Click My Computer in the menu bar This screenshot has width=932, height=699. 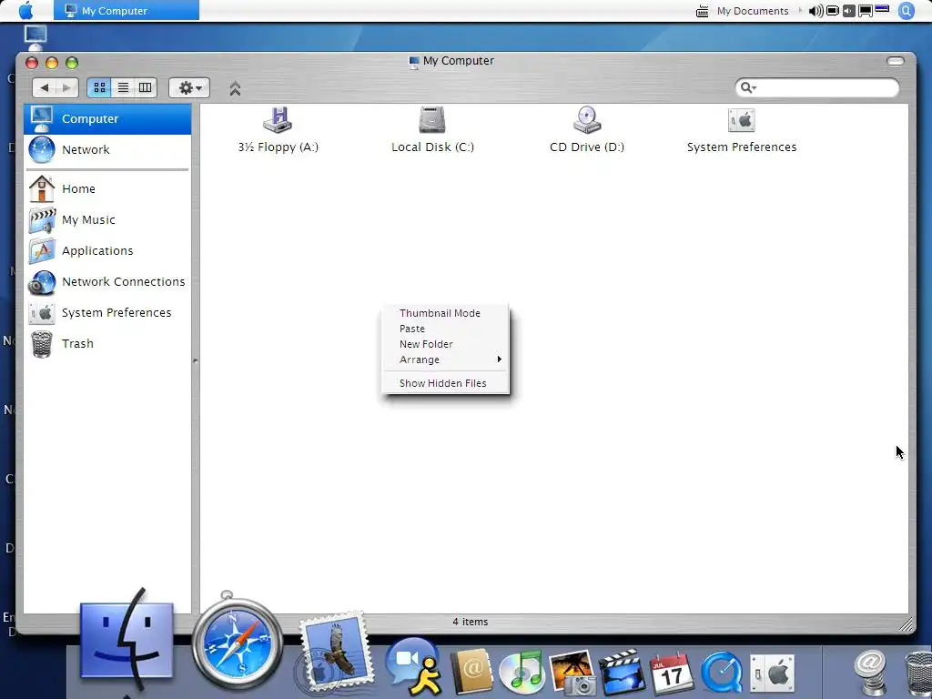click(x=126, y=10)
